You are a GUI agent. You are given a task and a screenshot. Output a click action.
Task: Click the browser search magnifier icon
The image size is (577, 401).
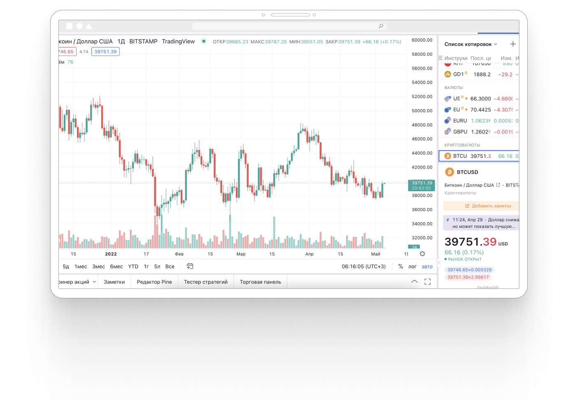tap(381, 26)
